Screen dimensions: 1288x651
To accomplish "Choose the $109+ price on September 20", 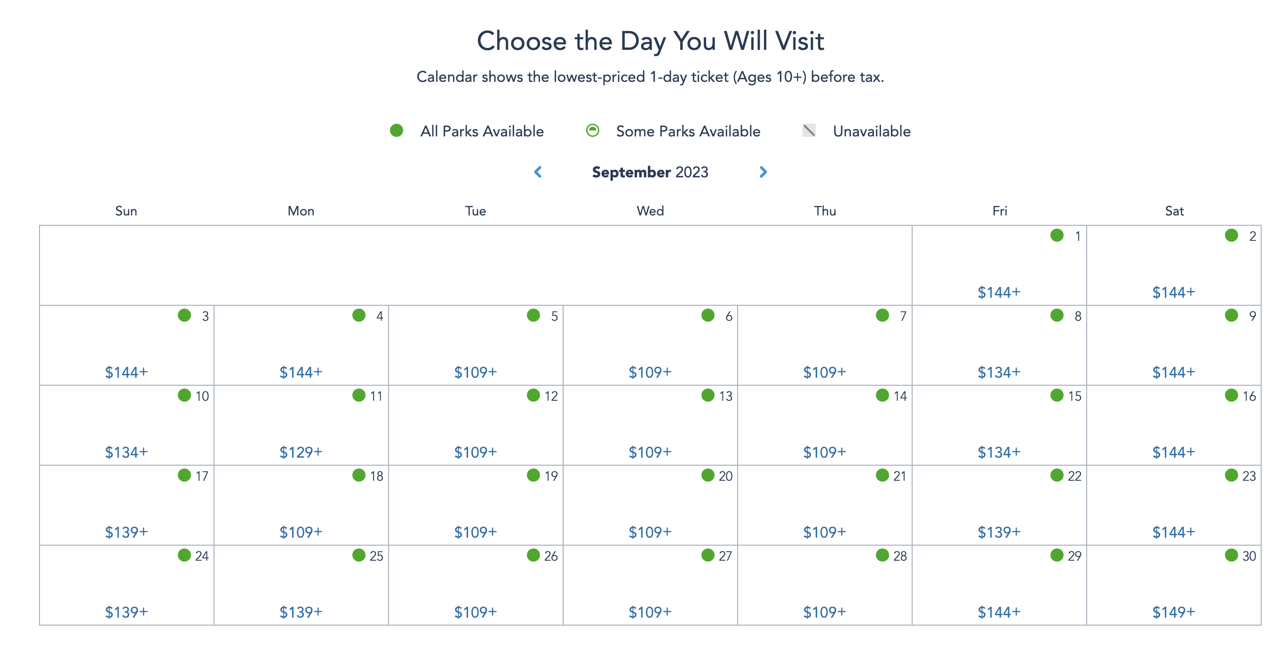I will coord(650,532).
